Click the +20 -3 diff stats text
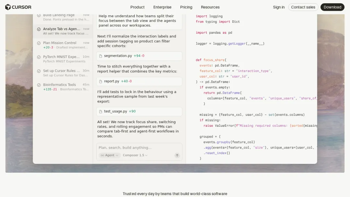The image size is (350, 197). click(x=48, y=47)
